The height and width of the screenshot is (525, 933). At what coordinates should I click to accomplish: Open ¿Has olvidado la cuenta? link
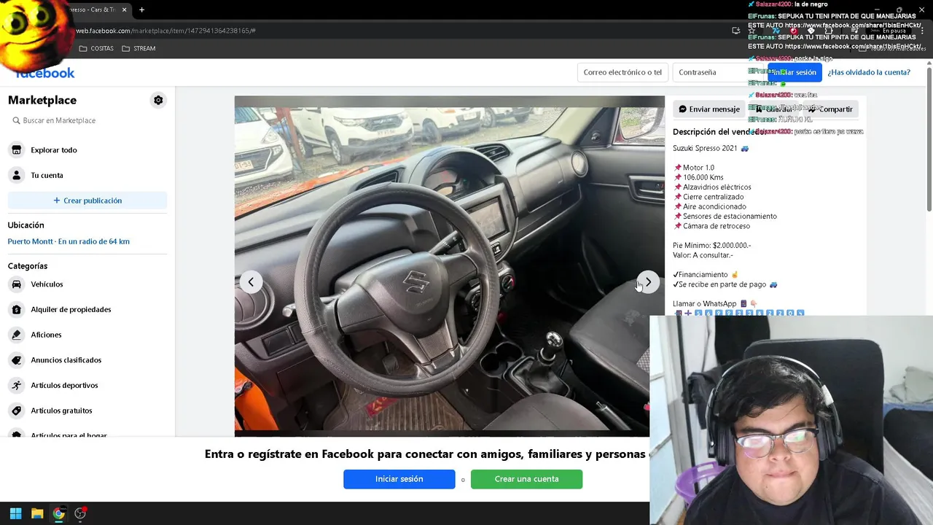coord(869,72)
